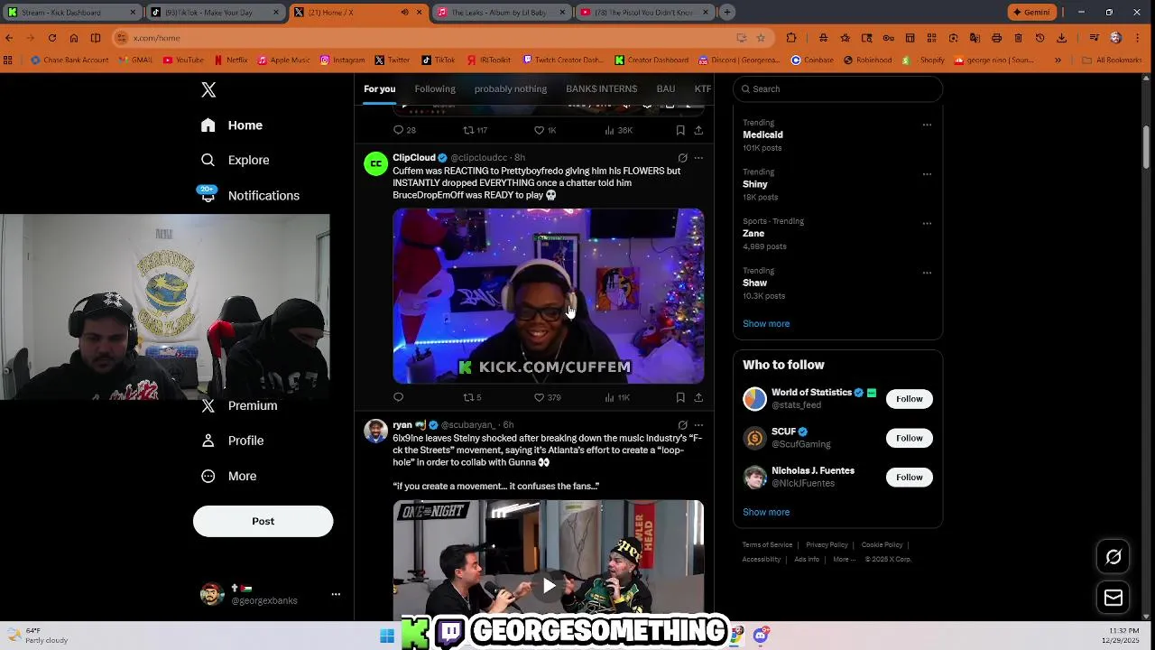The height and width of the screenshot is (650, 1155).
Task: Open Grok icon on ryan's post
Action: coord(682,425)
